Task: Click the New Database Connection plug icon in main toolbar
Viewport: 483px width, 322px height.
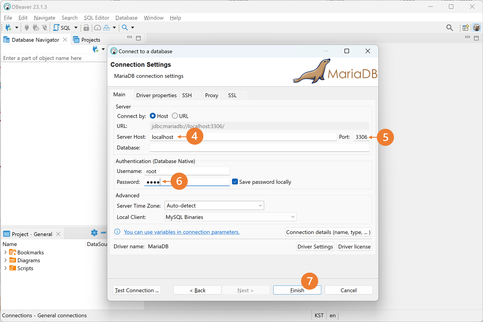Action: (x=8, y=27)
